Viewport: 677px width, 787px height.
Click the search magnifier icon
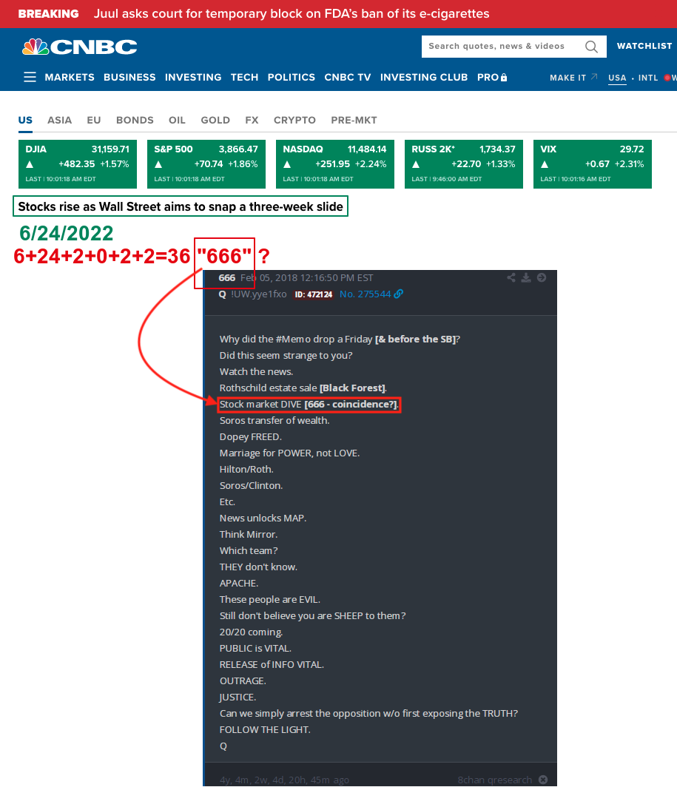[x=591, y=47]
